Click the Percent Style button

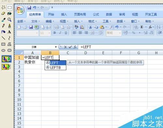point(134,33)
